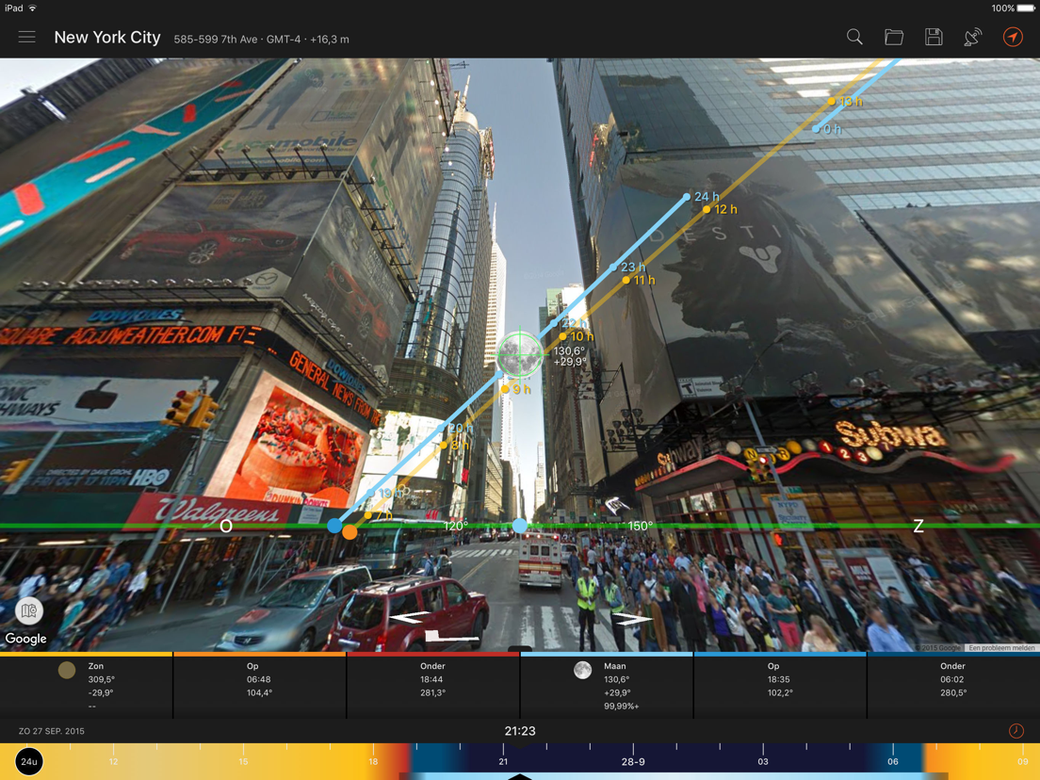1040x780 pixels.
Task: Tap the 21:23 current time display
Action: [x=520, y=731]
